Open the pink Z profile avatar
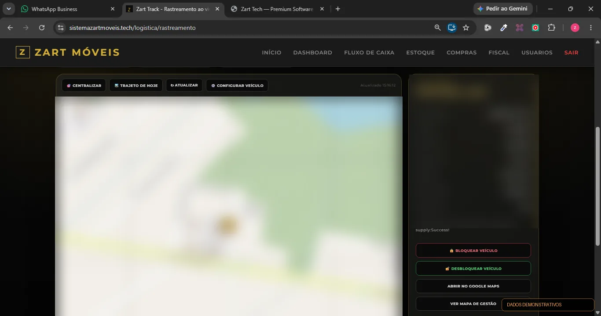The height and width of the screenshot is (316, 601). point(575,28)
